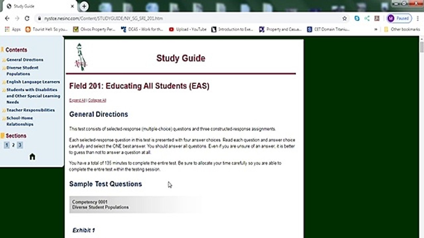Viewport: 424px width, 238px height.
Task: Click the page's vertical scrollbar thumb
Action: 422,47
